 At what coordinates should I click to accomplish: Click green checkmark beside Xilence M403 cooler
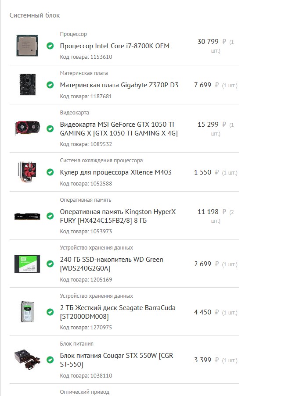point(50,172)
